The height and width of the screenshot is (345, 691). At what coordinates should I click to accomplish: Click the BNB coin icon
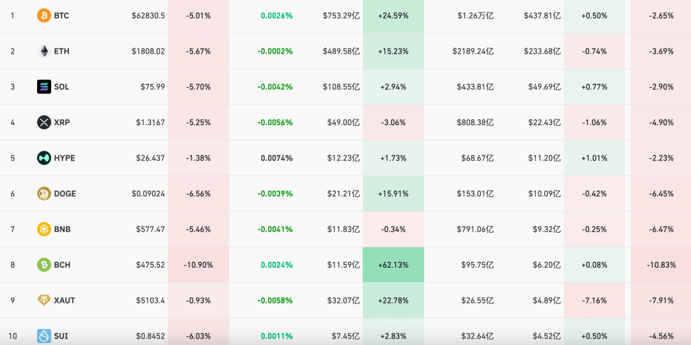(44, 229)
